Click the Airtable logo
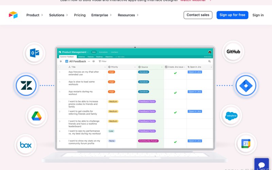The image size is (272, 170). click(13, 15)
